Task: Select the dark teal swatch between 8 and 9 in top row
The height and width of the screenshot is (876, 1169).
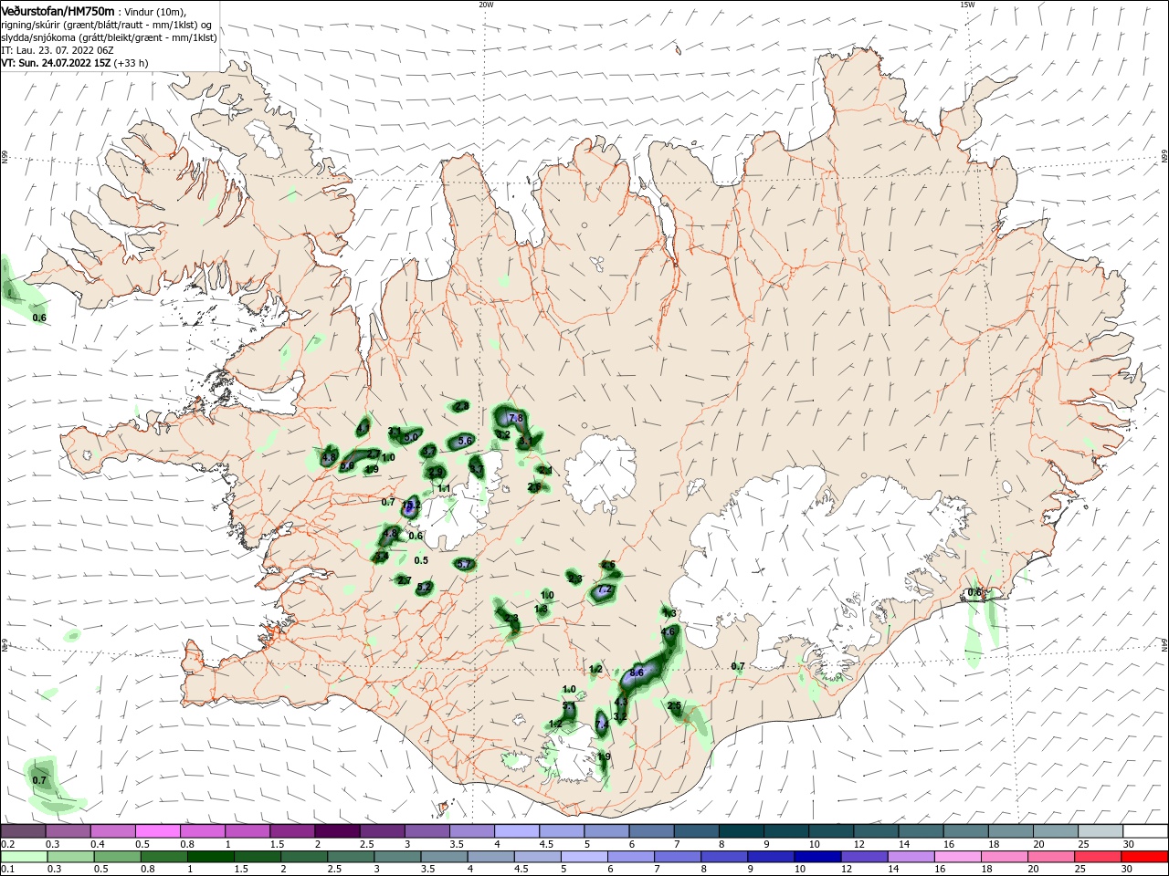Action: [x=742, y=830]
